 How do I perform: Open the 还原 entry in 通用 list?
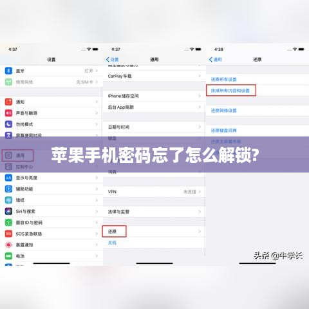154,231
